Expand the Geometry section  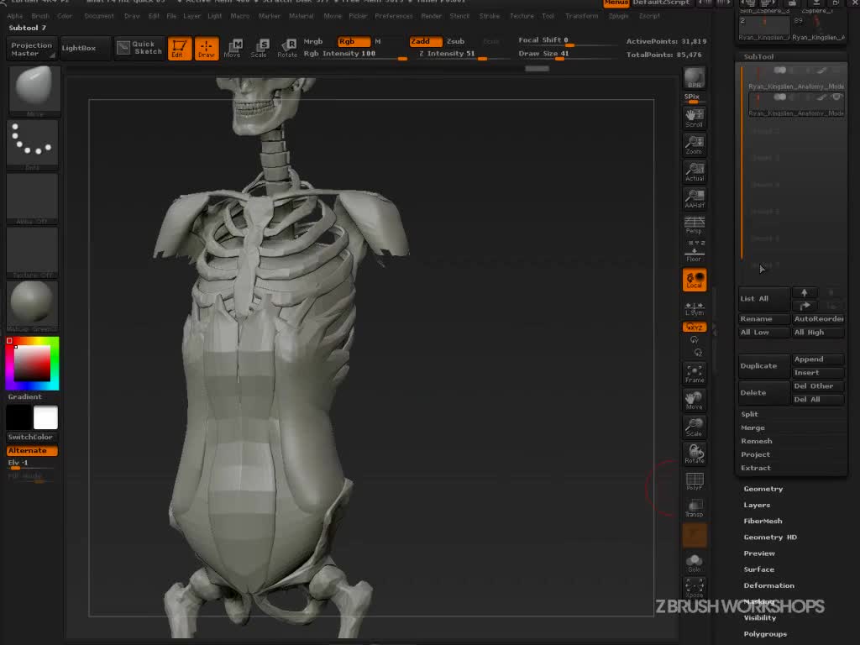click(763, 489)
